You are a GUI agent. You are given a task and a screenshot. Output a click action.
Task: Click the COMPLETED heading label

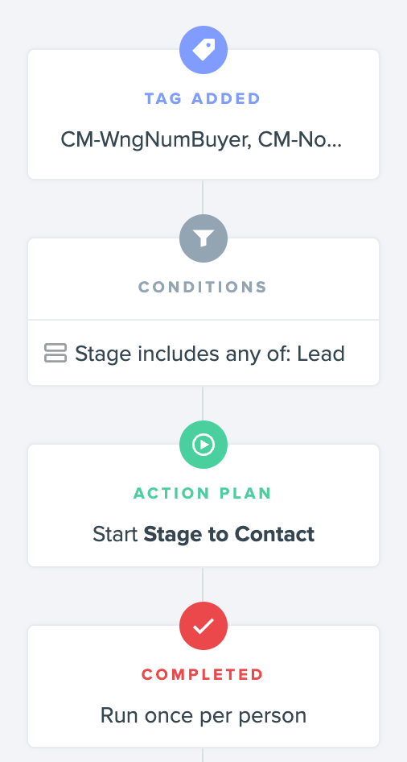click(203, 674)
